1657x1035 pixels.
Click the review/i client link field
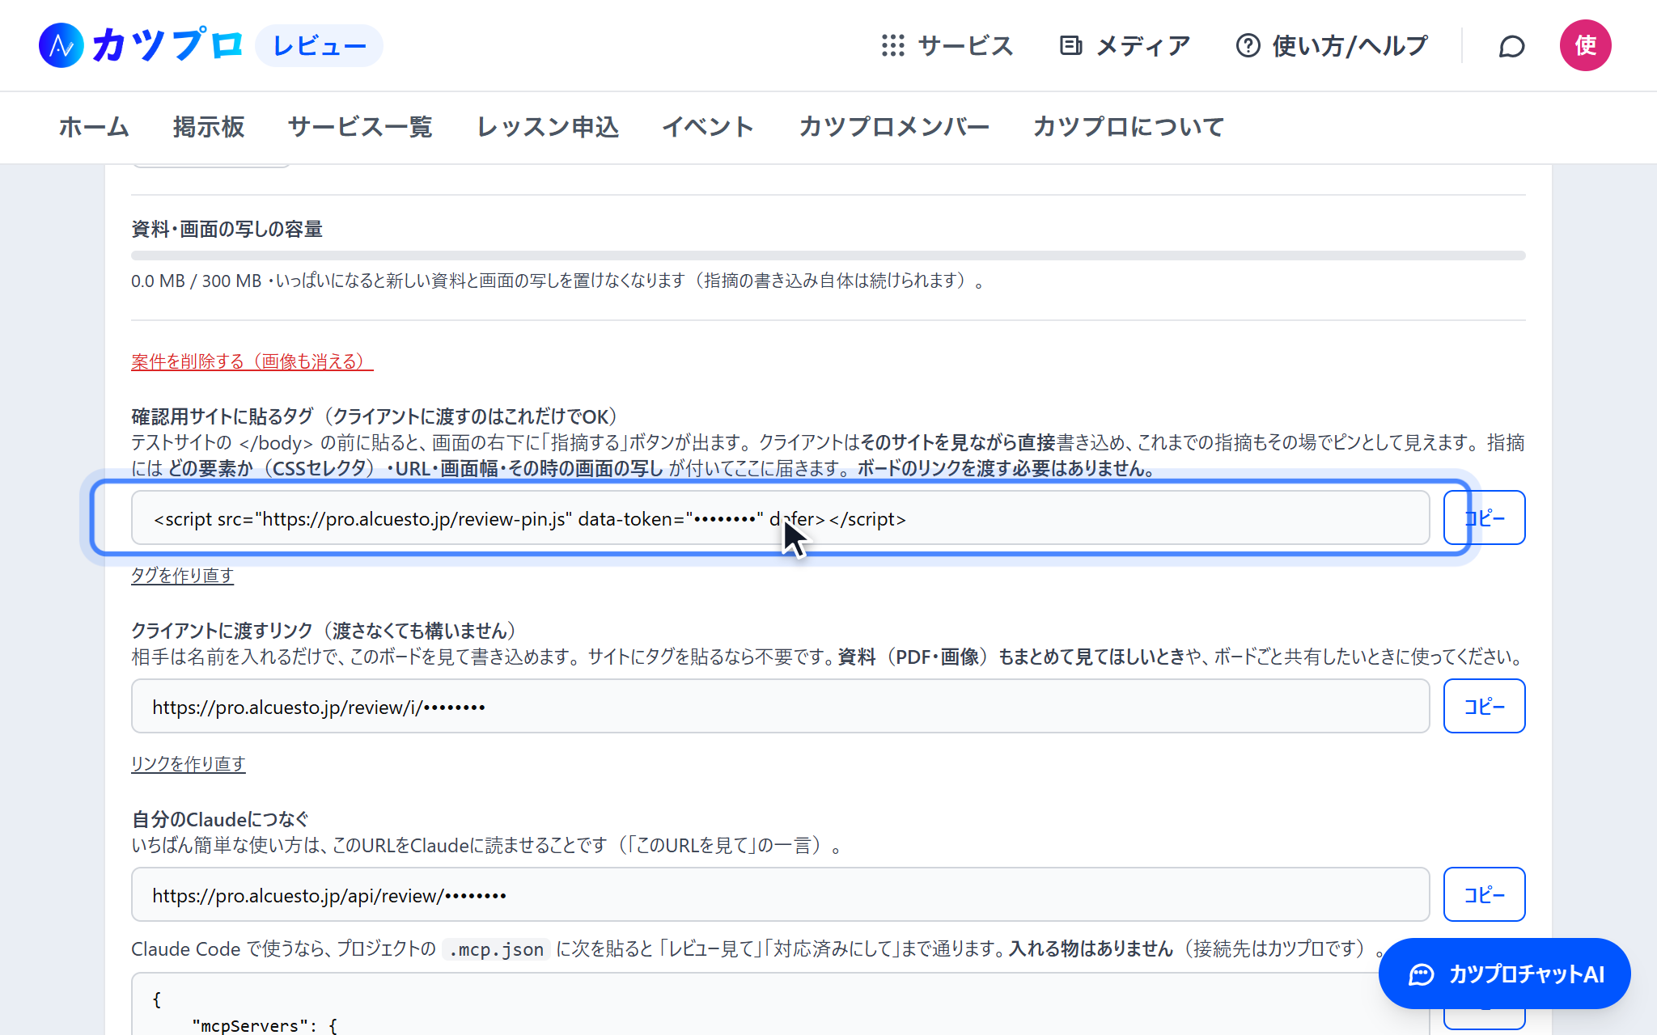click(780, 707)
